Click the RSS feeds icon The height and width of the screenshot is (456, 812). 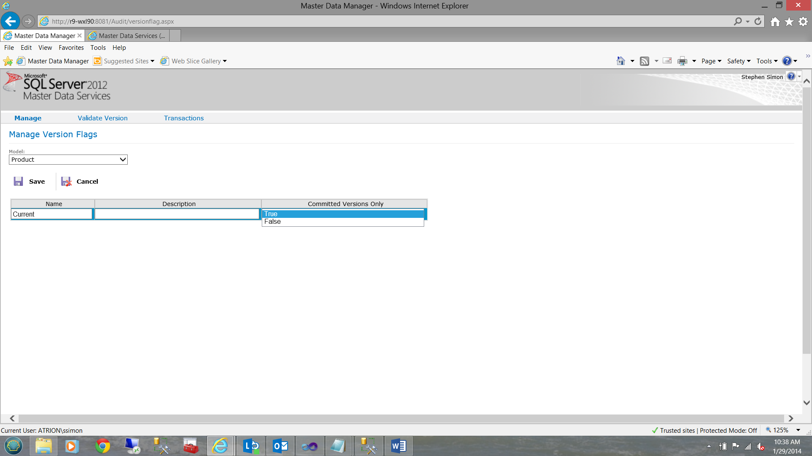tap(645, 61)
